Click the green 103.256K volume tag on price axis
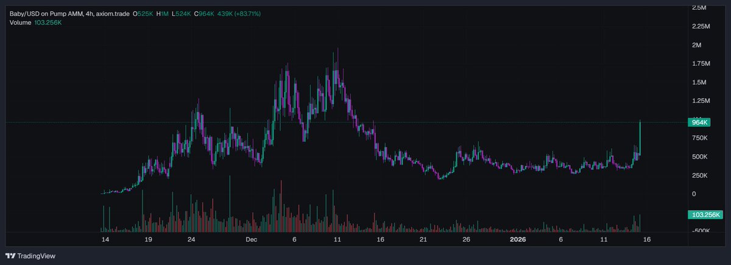The height and width of the screenshot is (265, 731). (705, 214)
